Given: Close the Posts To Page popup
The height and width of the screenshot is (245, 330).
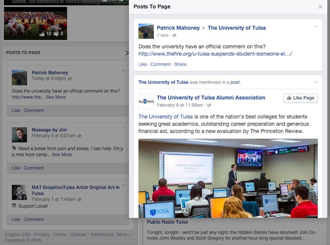Looking at the screenshot, I should click(320, 7).
